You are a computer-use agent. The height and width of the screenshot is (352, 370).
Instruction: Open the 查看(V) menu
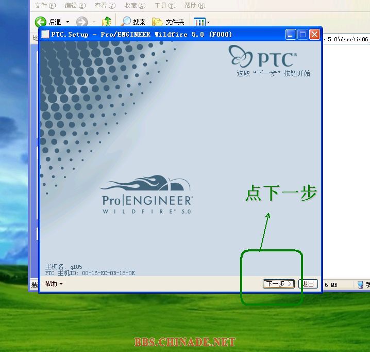(105, 6)
